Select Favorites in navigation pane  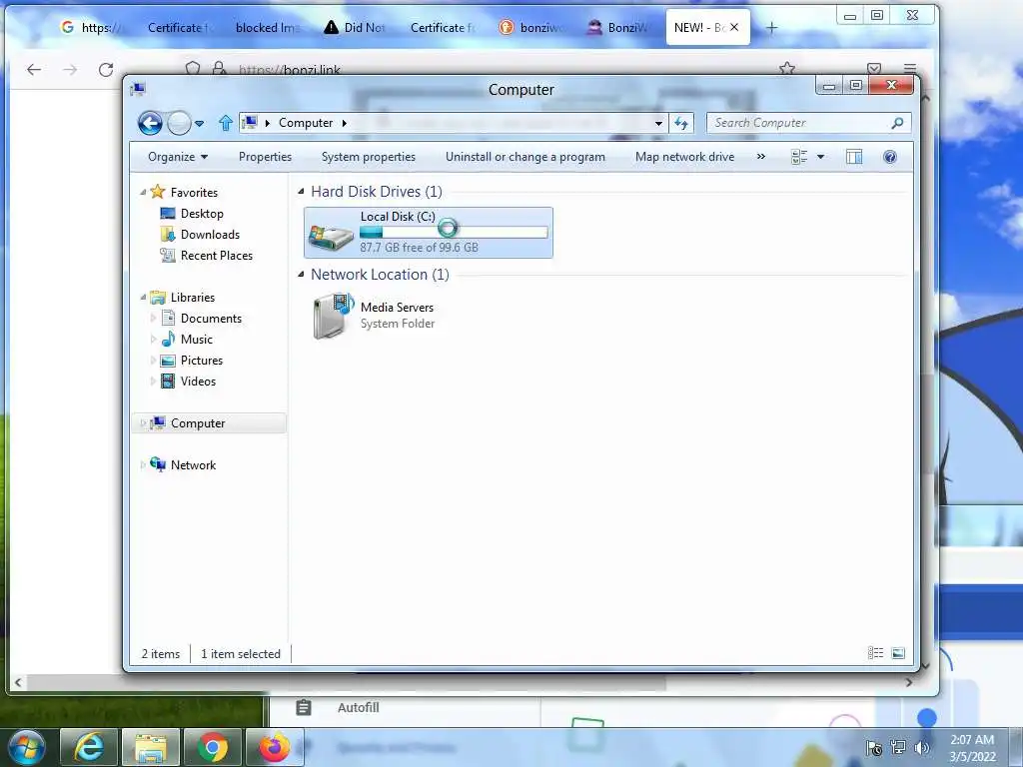pyautogui.click(x=194, y=193)
